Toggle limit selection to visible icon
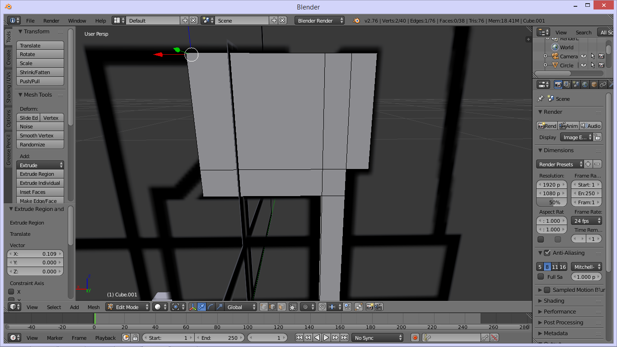This screenshot has width=617, height=347. [x=293, y=307]
